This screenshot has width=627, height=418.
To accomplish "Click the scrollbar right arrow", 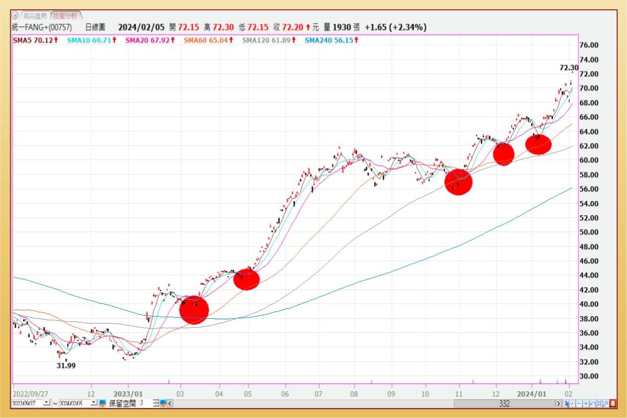I will pyautogui.click(x=559, y=403).
